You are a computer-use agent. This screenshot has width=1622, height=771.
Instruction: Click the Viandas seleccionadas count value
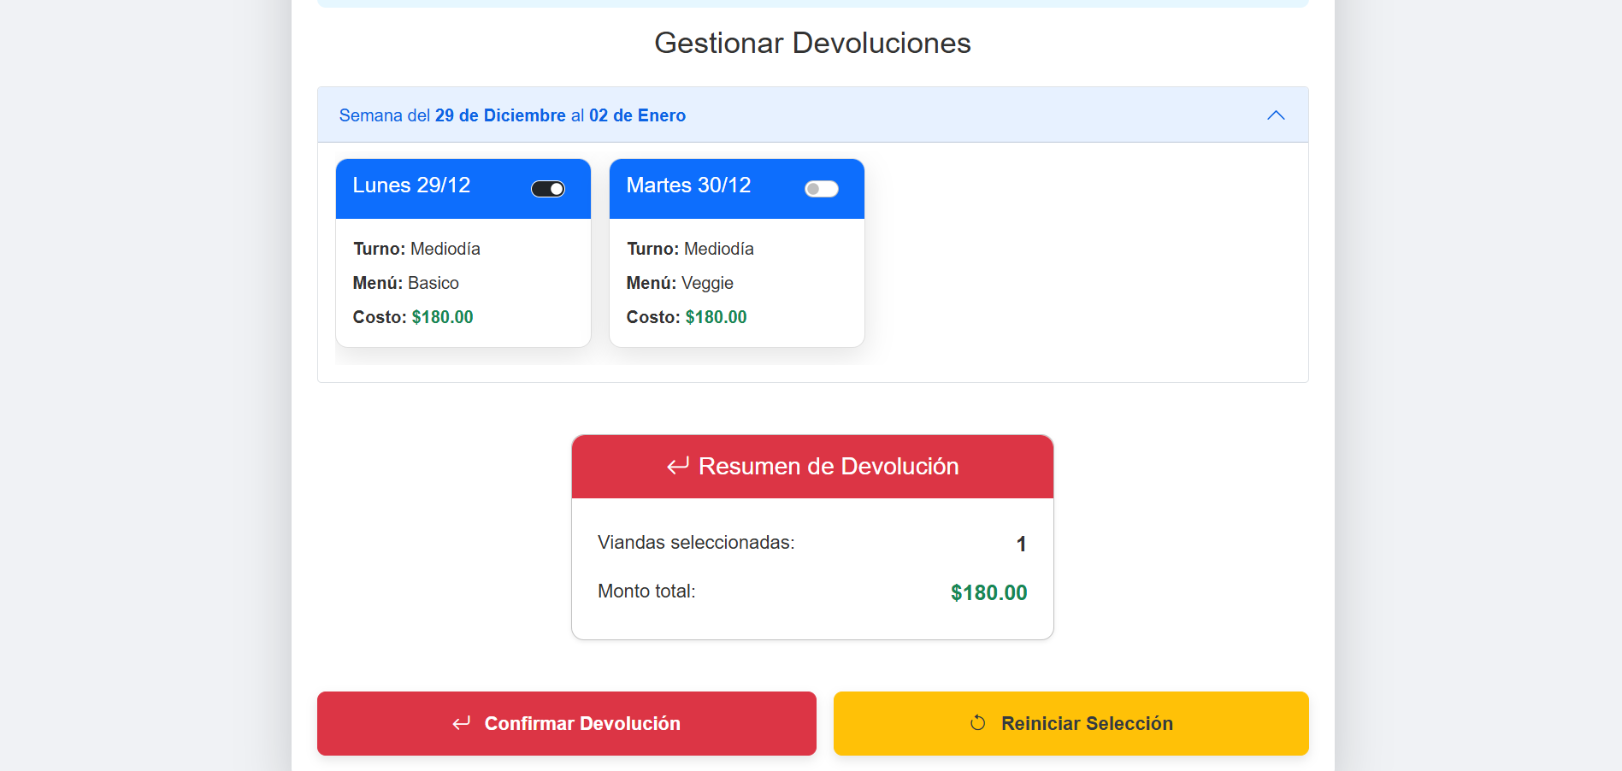[1021, 544]
